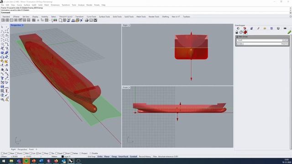Open the Surface menu
This screenshot has width=292, height=164.
(x=27, y=5)
